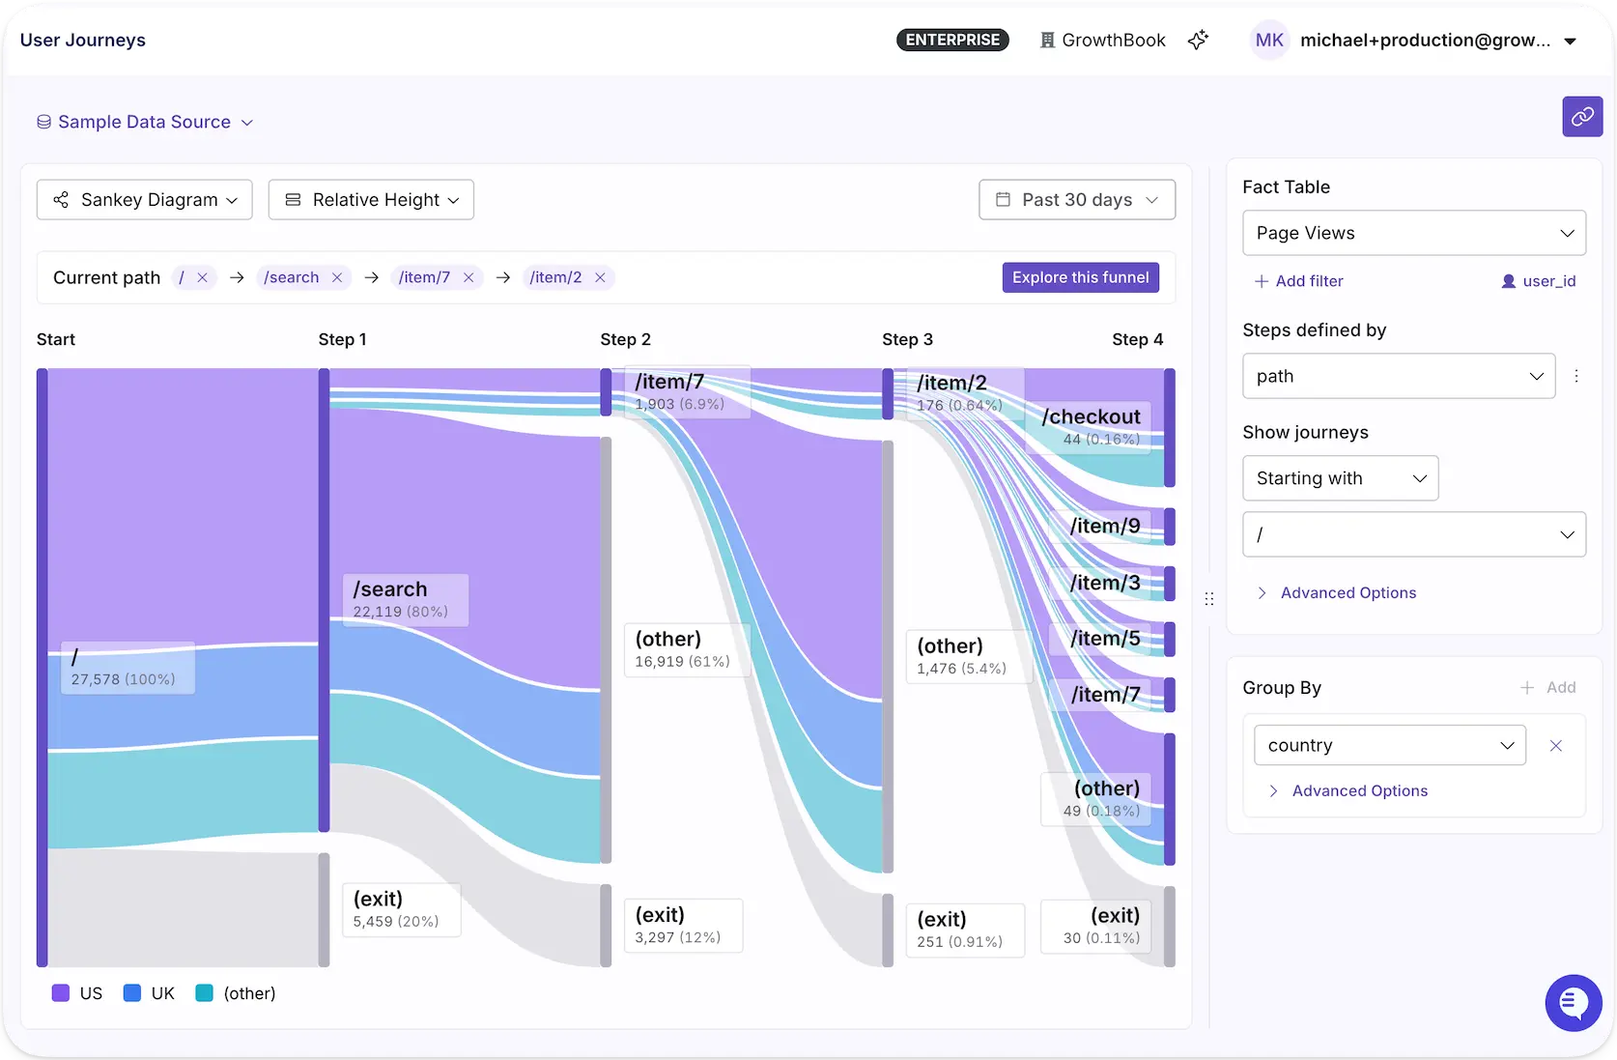1617x1060 pixels.
Task: Open the three-dot menu next to path
Action: (x=1576, y=376)
